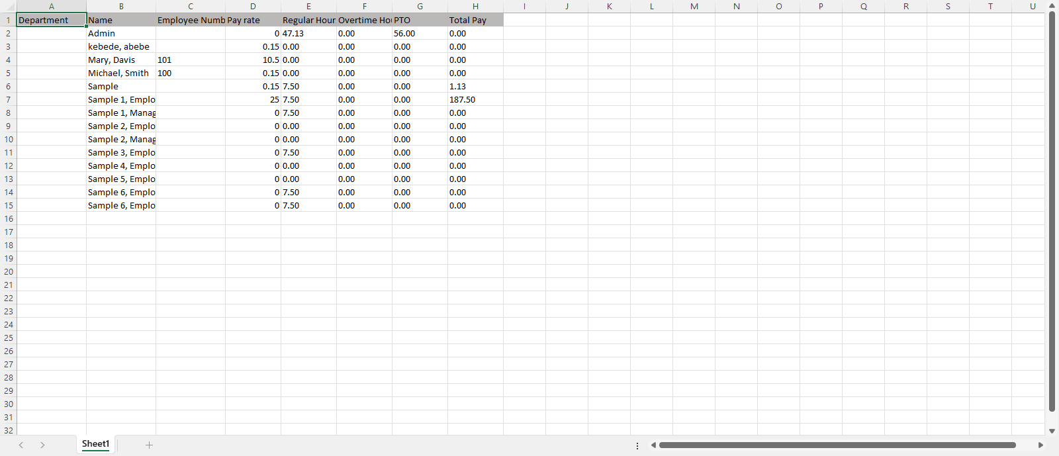Select the Department header cell
Screen dimensions: 1059x456
tap(52, 20)
